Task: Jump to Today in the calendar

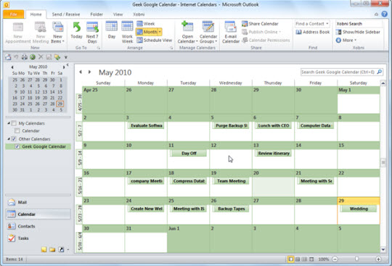Action: (76, 30)
